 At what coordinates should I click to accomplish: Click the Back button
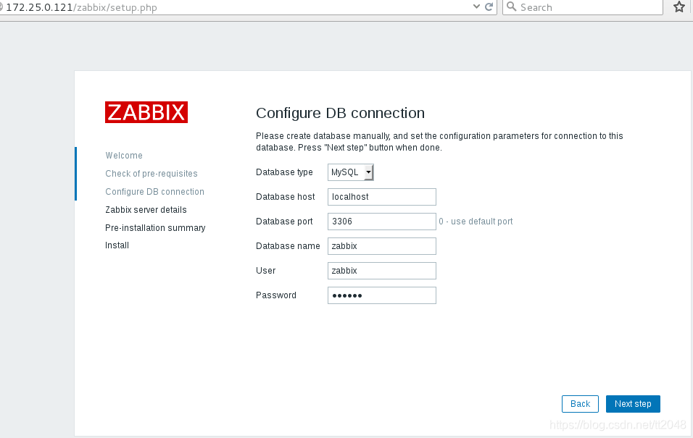pyautogui.click(x=580, y=404)
